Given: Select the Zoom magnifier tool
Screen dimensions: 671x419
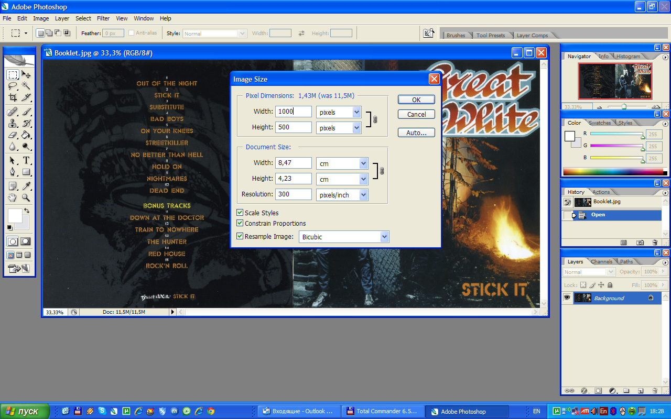Looking at the screenshot, I should coord(26,197).
